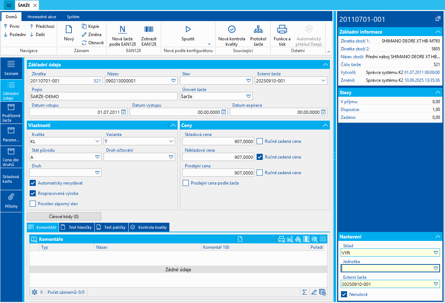Switch to K2 window tab
The image size is (445, 303).
point(9,5)
